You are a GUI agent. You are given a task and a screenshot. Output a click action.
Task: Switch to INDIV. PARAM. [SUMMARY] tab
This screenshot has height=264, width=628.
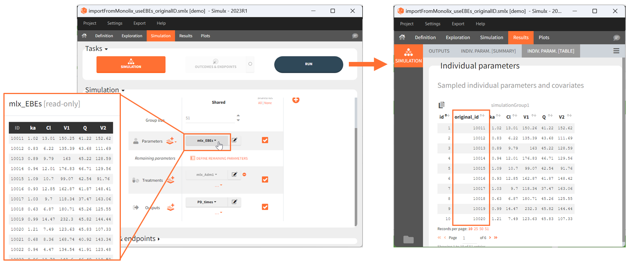click(488, 51)
